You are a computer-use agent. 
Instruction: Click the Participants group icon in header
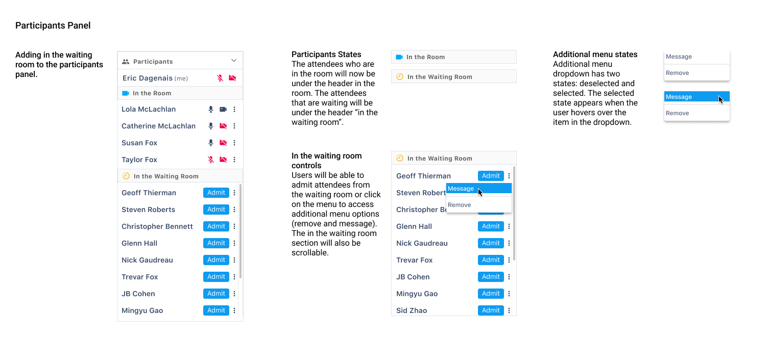[x=126, y=62]
